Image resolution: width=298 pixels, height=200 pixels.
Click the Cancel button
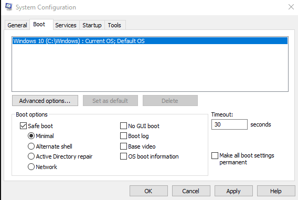coord(191,191)
